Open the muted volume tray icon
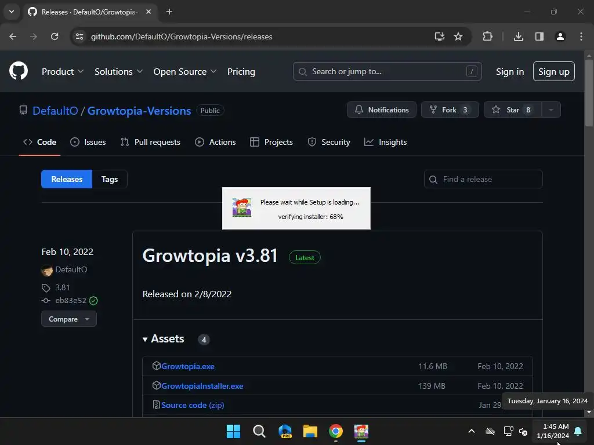Viewport: 594px width, 445px height. (x=523, y=431)
